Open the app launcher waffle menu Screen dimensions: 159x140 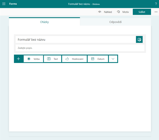pyautogui.click(x=4, y=4)
